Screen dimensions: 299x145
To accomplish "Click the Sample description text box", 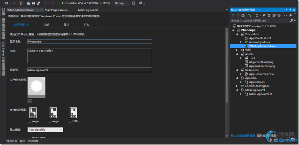I will click(x=90, y=56).
